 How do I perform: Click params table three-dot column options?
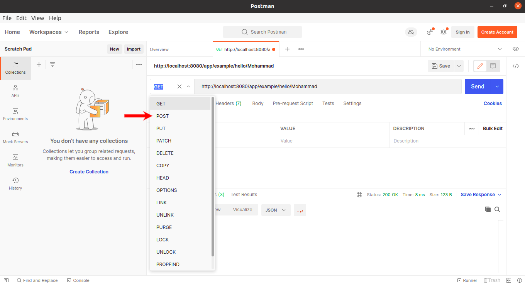tap(472, 129)
